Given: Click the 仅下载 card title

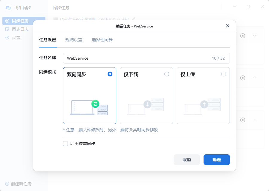Looking at the screenshot, I should tap(131, 74).
